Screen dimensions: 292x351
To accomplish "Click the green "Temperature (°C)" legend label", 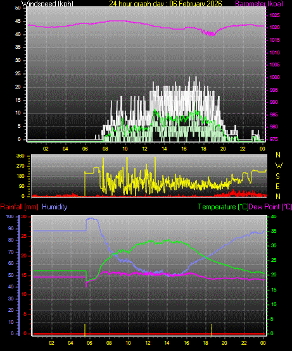I will pyautogui.click(x=223, y=207).
